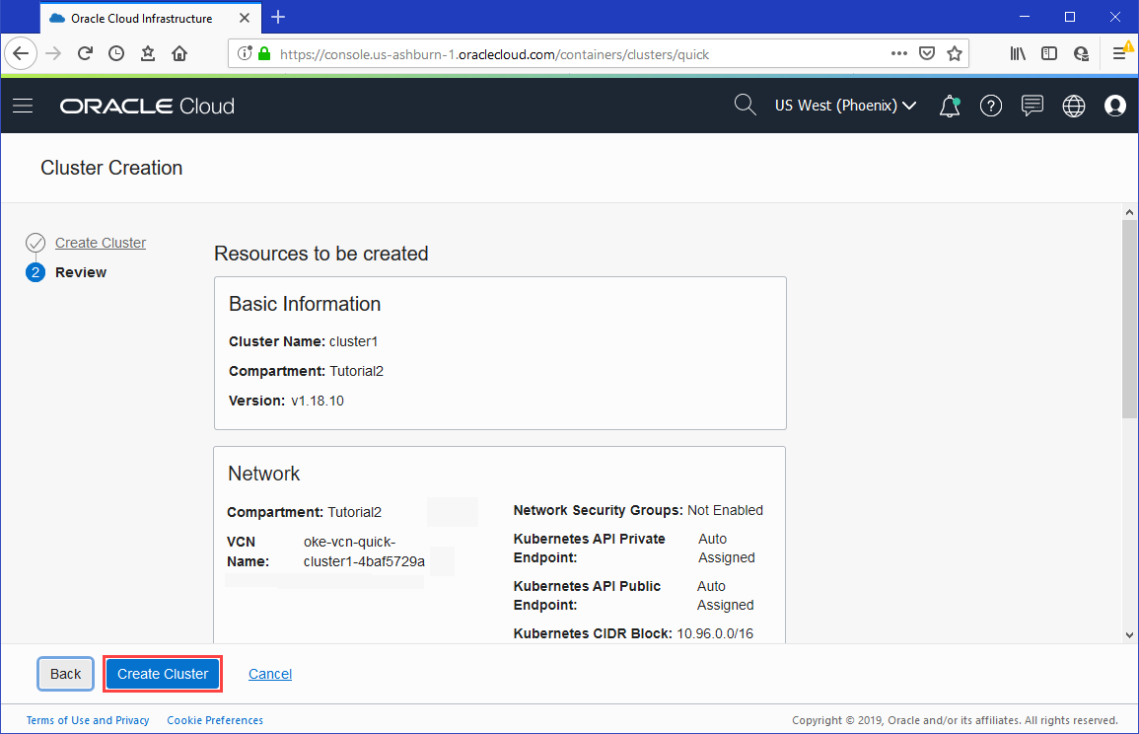Click Network Security Groups Not Enabled value
Screen dimensions: 1139x734
(x=725, y=510)
